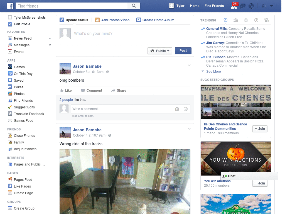This screenshot has width=285, height=214.
Task: Click the 'Write a comment...' field
Action: (x=122, y=109)
